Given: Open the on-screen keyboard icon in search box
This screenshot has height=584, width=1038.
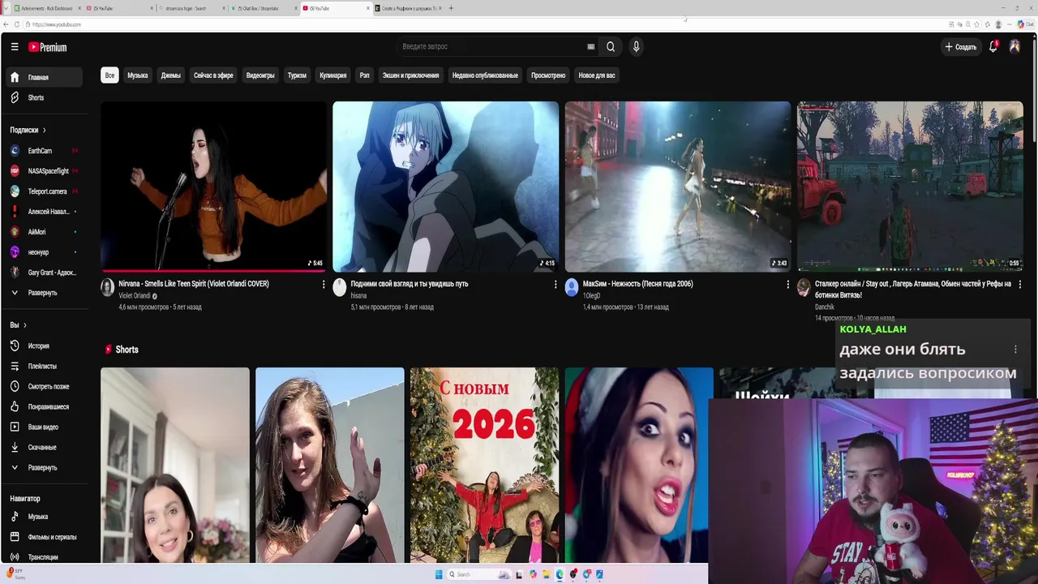Looking at the screenshot, I should tap(591, 47).
